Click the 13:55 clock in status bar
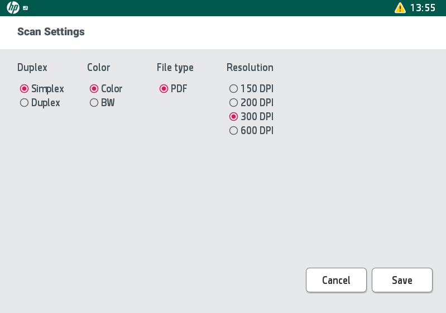The image size is (446, 313). click(423, 8)
